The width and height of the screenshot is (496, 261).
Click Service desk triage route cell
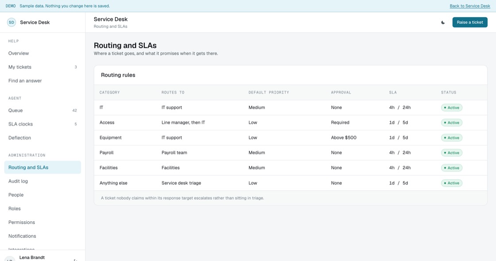[x=181, y=183]
